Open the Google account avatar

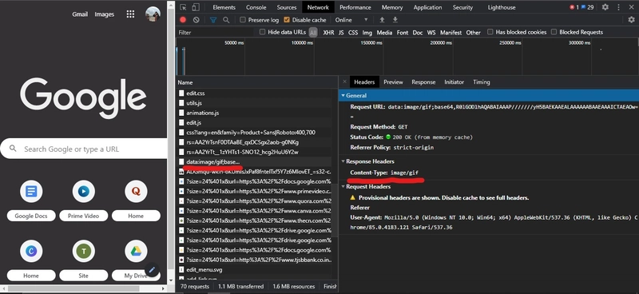click(153, 14)
